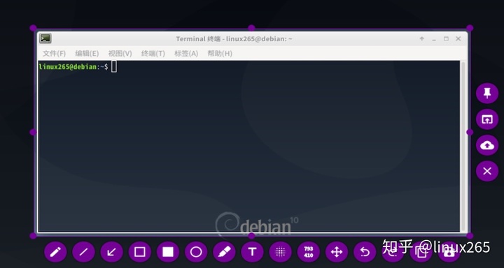Select the Circle drawing tool
The width and height of the screenshot is (504, 268).
(196, 252)
